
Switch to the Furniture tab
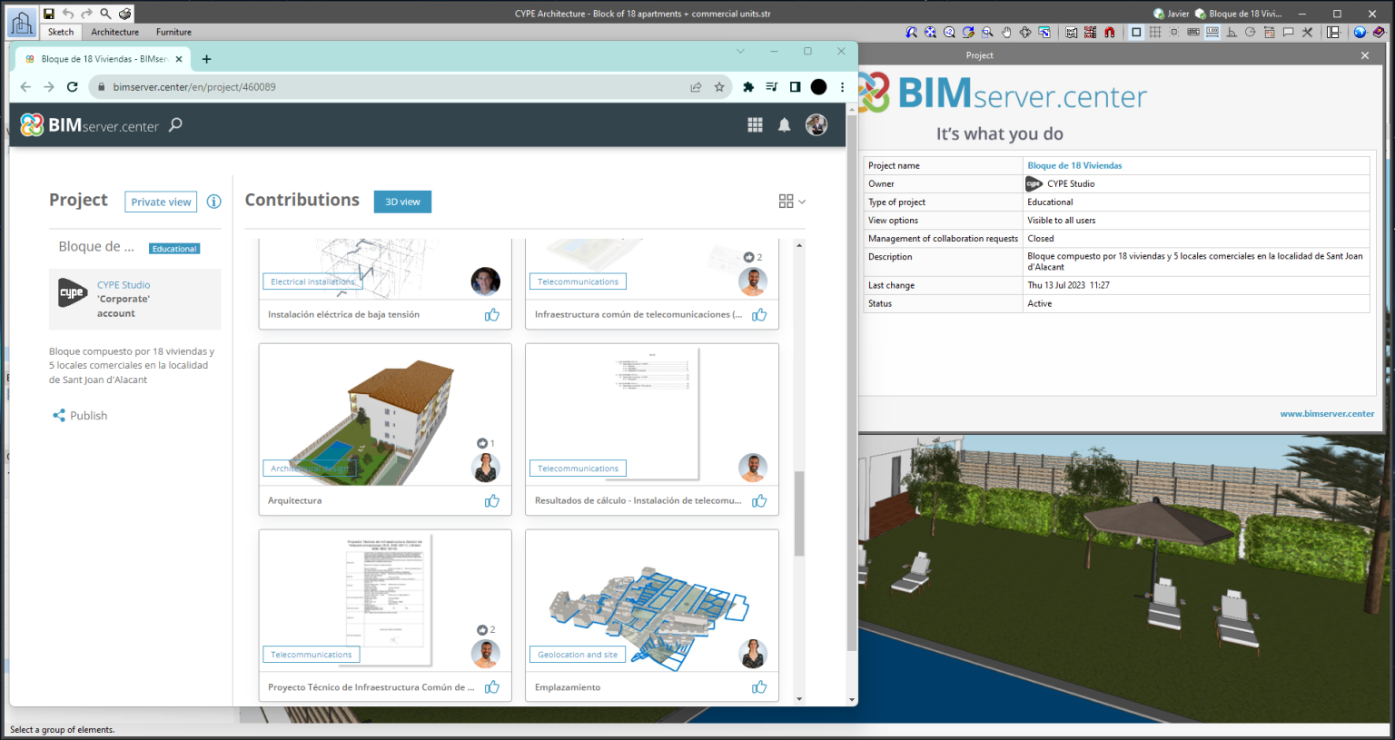click(x=173, y=32)
